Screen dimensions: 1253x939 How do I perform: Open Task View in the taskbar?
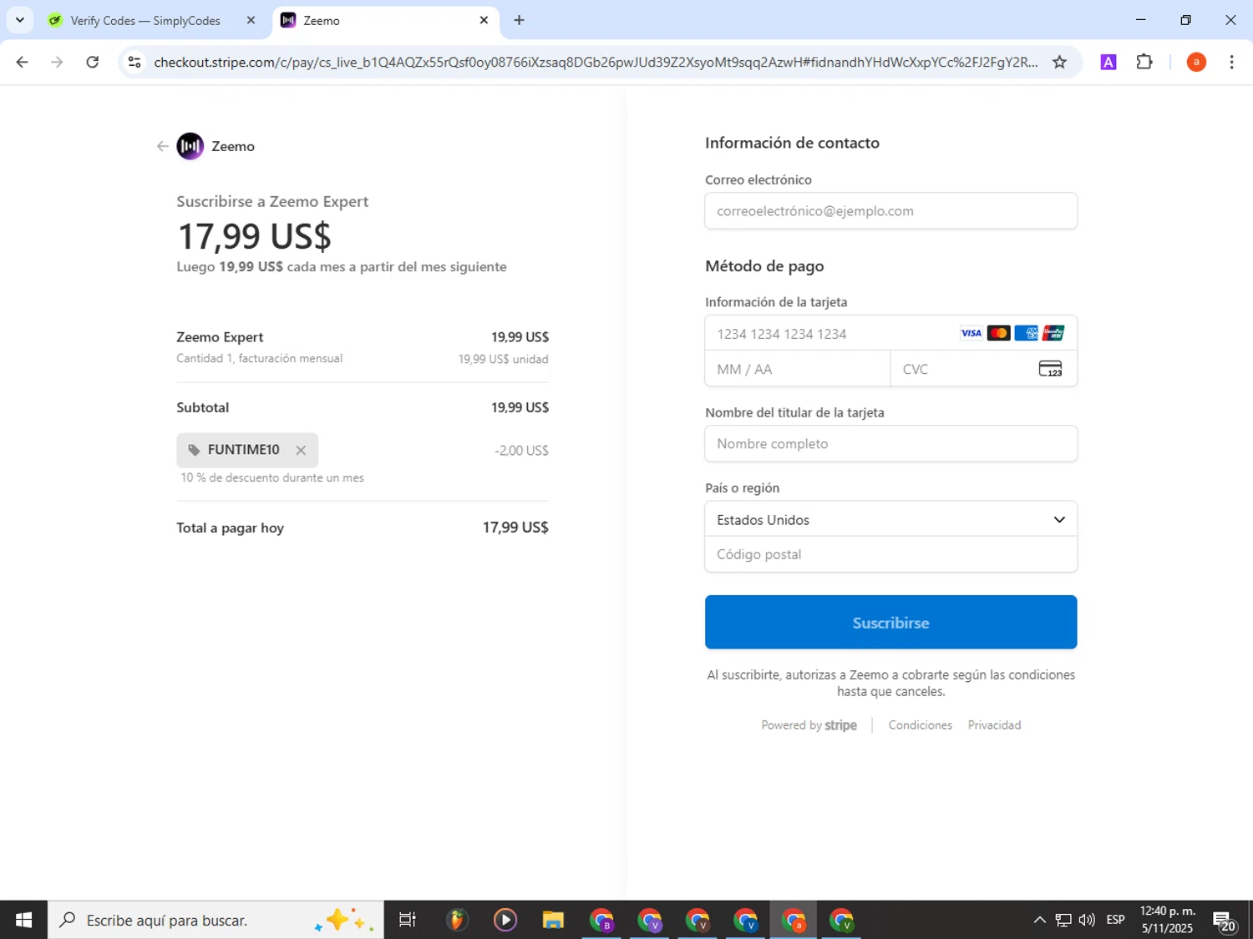point(408,920)
